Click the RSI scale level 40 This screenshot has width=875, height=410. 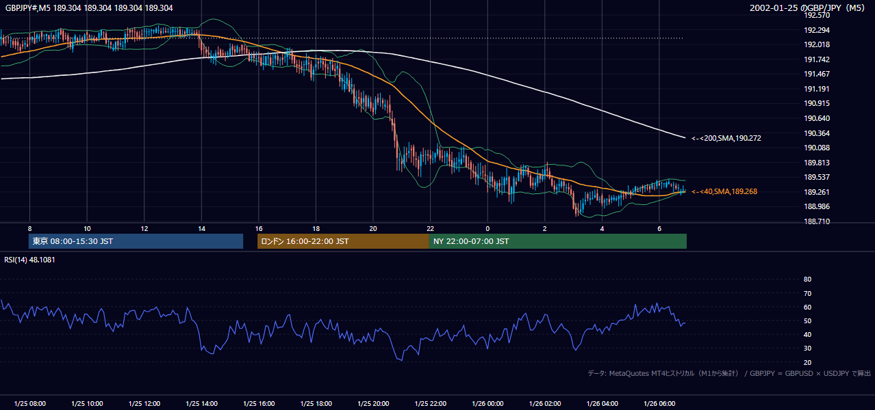point(807,334)
